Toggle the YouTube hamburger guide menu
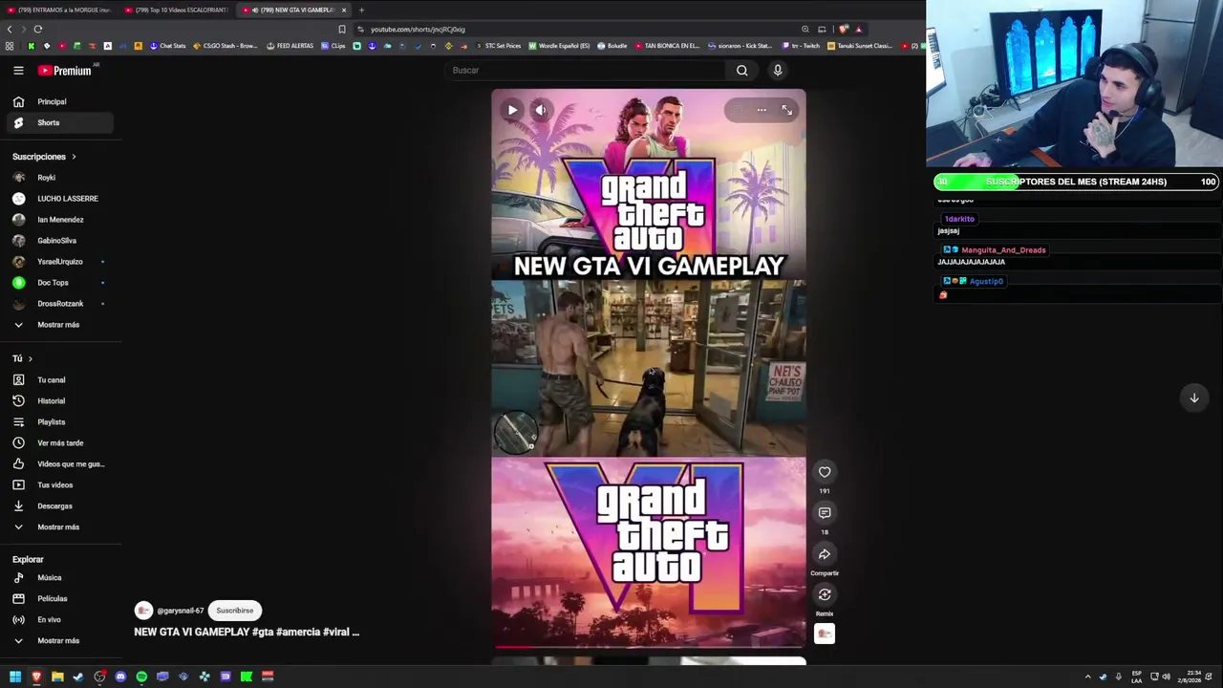The image size is (1223, 688). (x=18, y=70)
